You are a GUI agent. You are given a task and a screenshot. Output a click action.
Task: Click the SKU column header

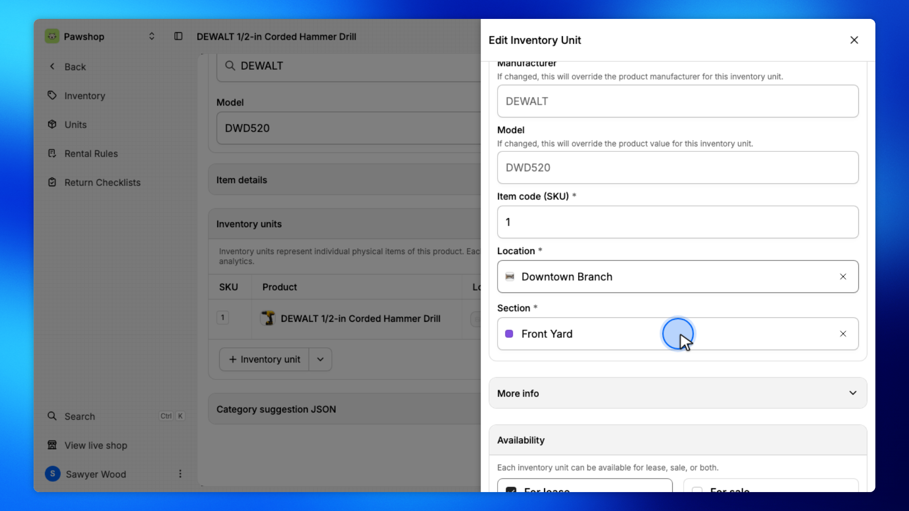click(x=228, y=287)
